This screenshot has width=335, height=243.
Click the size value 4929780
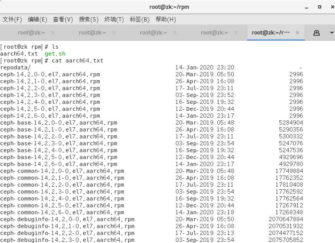click(291, 164)
